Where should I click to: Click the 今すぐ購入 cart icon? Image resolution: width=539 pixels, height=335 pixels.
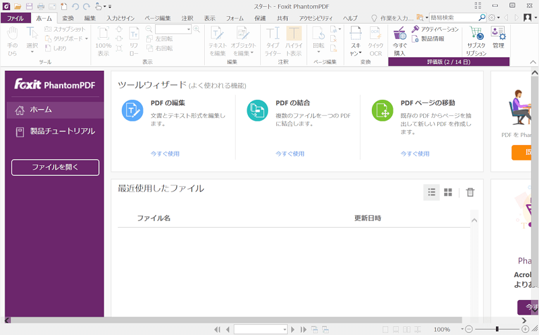[x=400, y=33]
